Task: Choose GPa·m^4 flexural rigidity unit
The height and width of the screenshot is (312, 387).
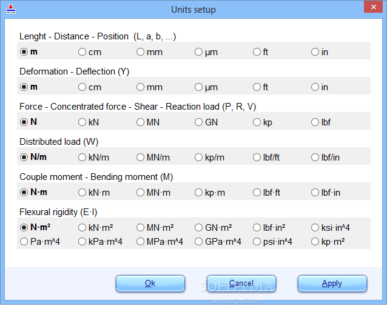Action: pyautogui.click(x=218, y=242)
